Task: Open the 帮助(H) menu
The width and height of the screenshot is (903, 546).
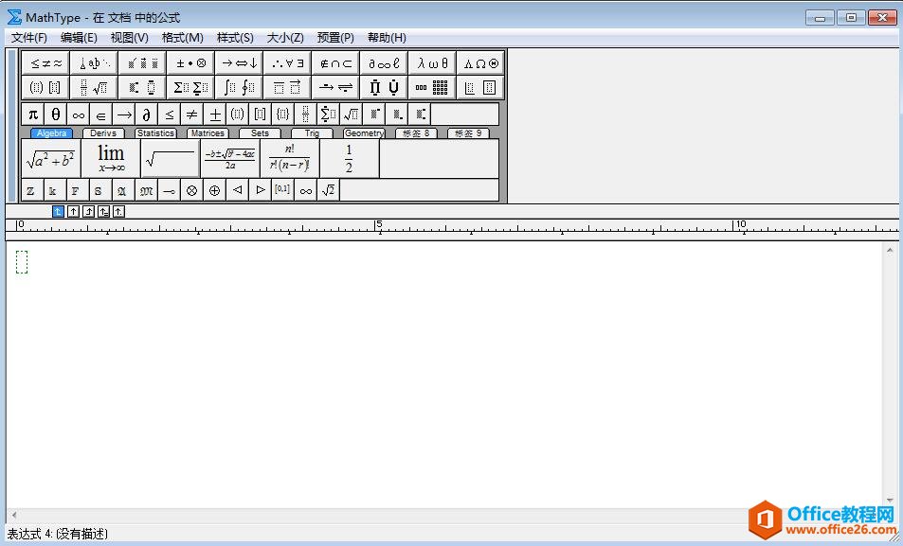Action: [387, 38]
